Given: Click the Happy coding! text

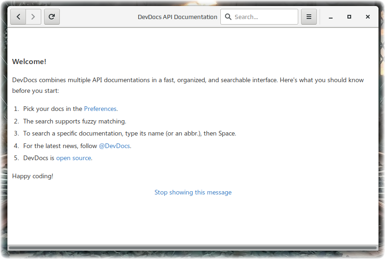Looking at the screenshot, I should click(x=32, y=176).
